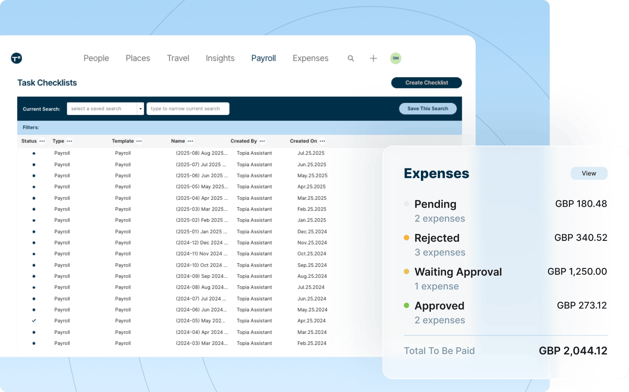Focus the narrow current search field
The height and width of the screenshot is (392, 629).
pyautogui.click(x=188, y=109)
